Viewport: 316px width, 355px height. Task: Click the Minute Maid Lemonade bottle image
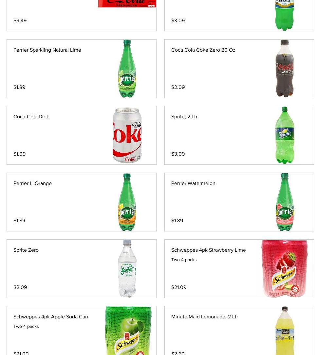(x=285, y=331)
